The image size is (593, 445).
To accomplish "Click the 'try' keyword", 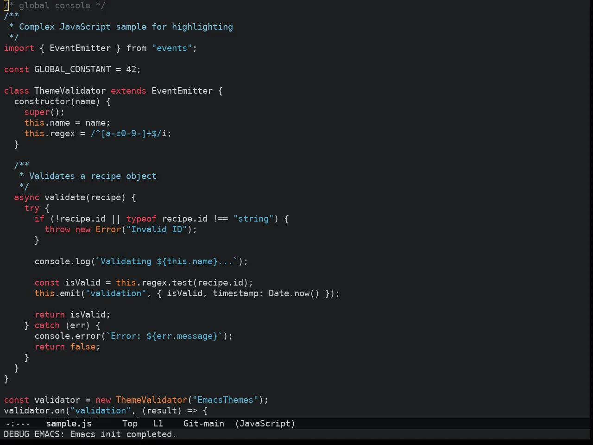I will (32, 208).
